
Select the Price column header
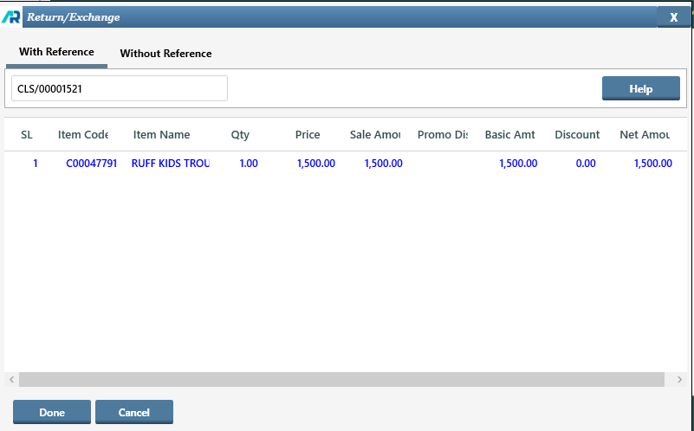(308, 135)
